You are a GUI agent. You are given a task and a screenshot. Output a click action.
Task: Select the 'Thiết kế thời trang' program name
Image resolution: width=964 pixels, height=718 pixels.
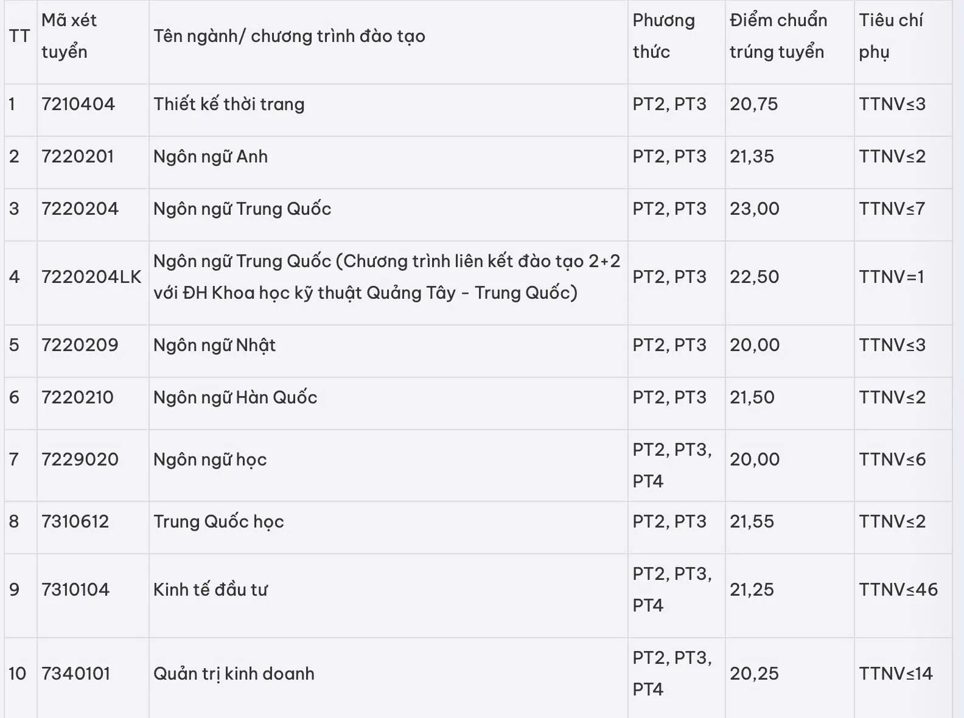pyautogui.click(x=229, y=104)
